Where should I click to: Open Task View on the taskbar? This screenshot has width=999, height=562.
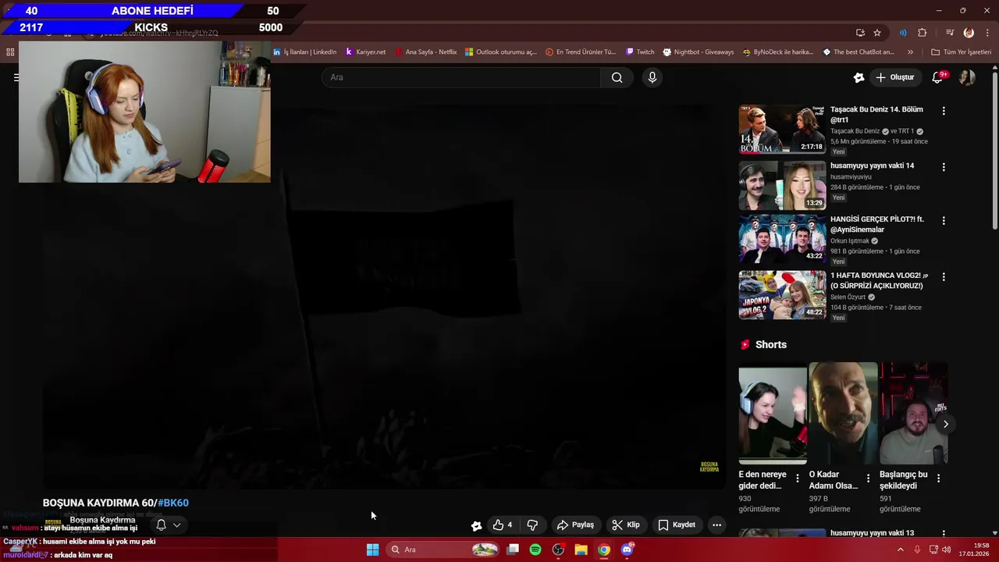click(x=513, y=550)
